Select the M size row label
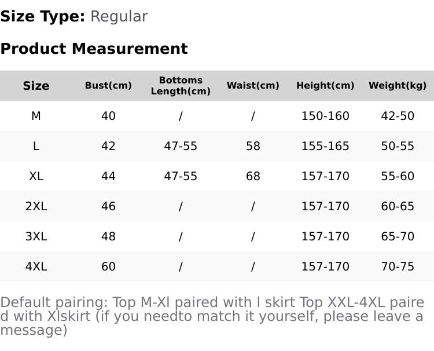 36,116
